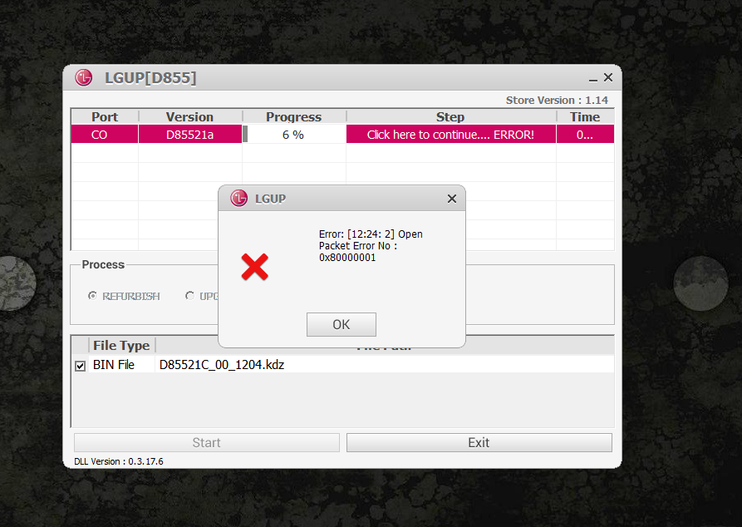Click the BIN File label
The height and width of the screenshot is (527, 742).
pyautogui.click(x=114, y=365)
